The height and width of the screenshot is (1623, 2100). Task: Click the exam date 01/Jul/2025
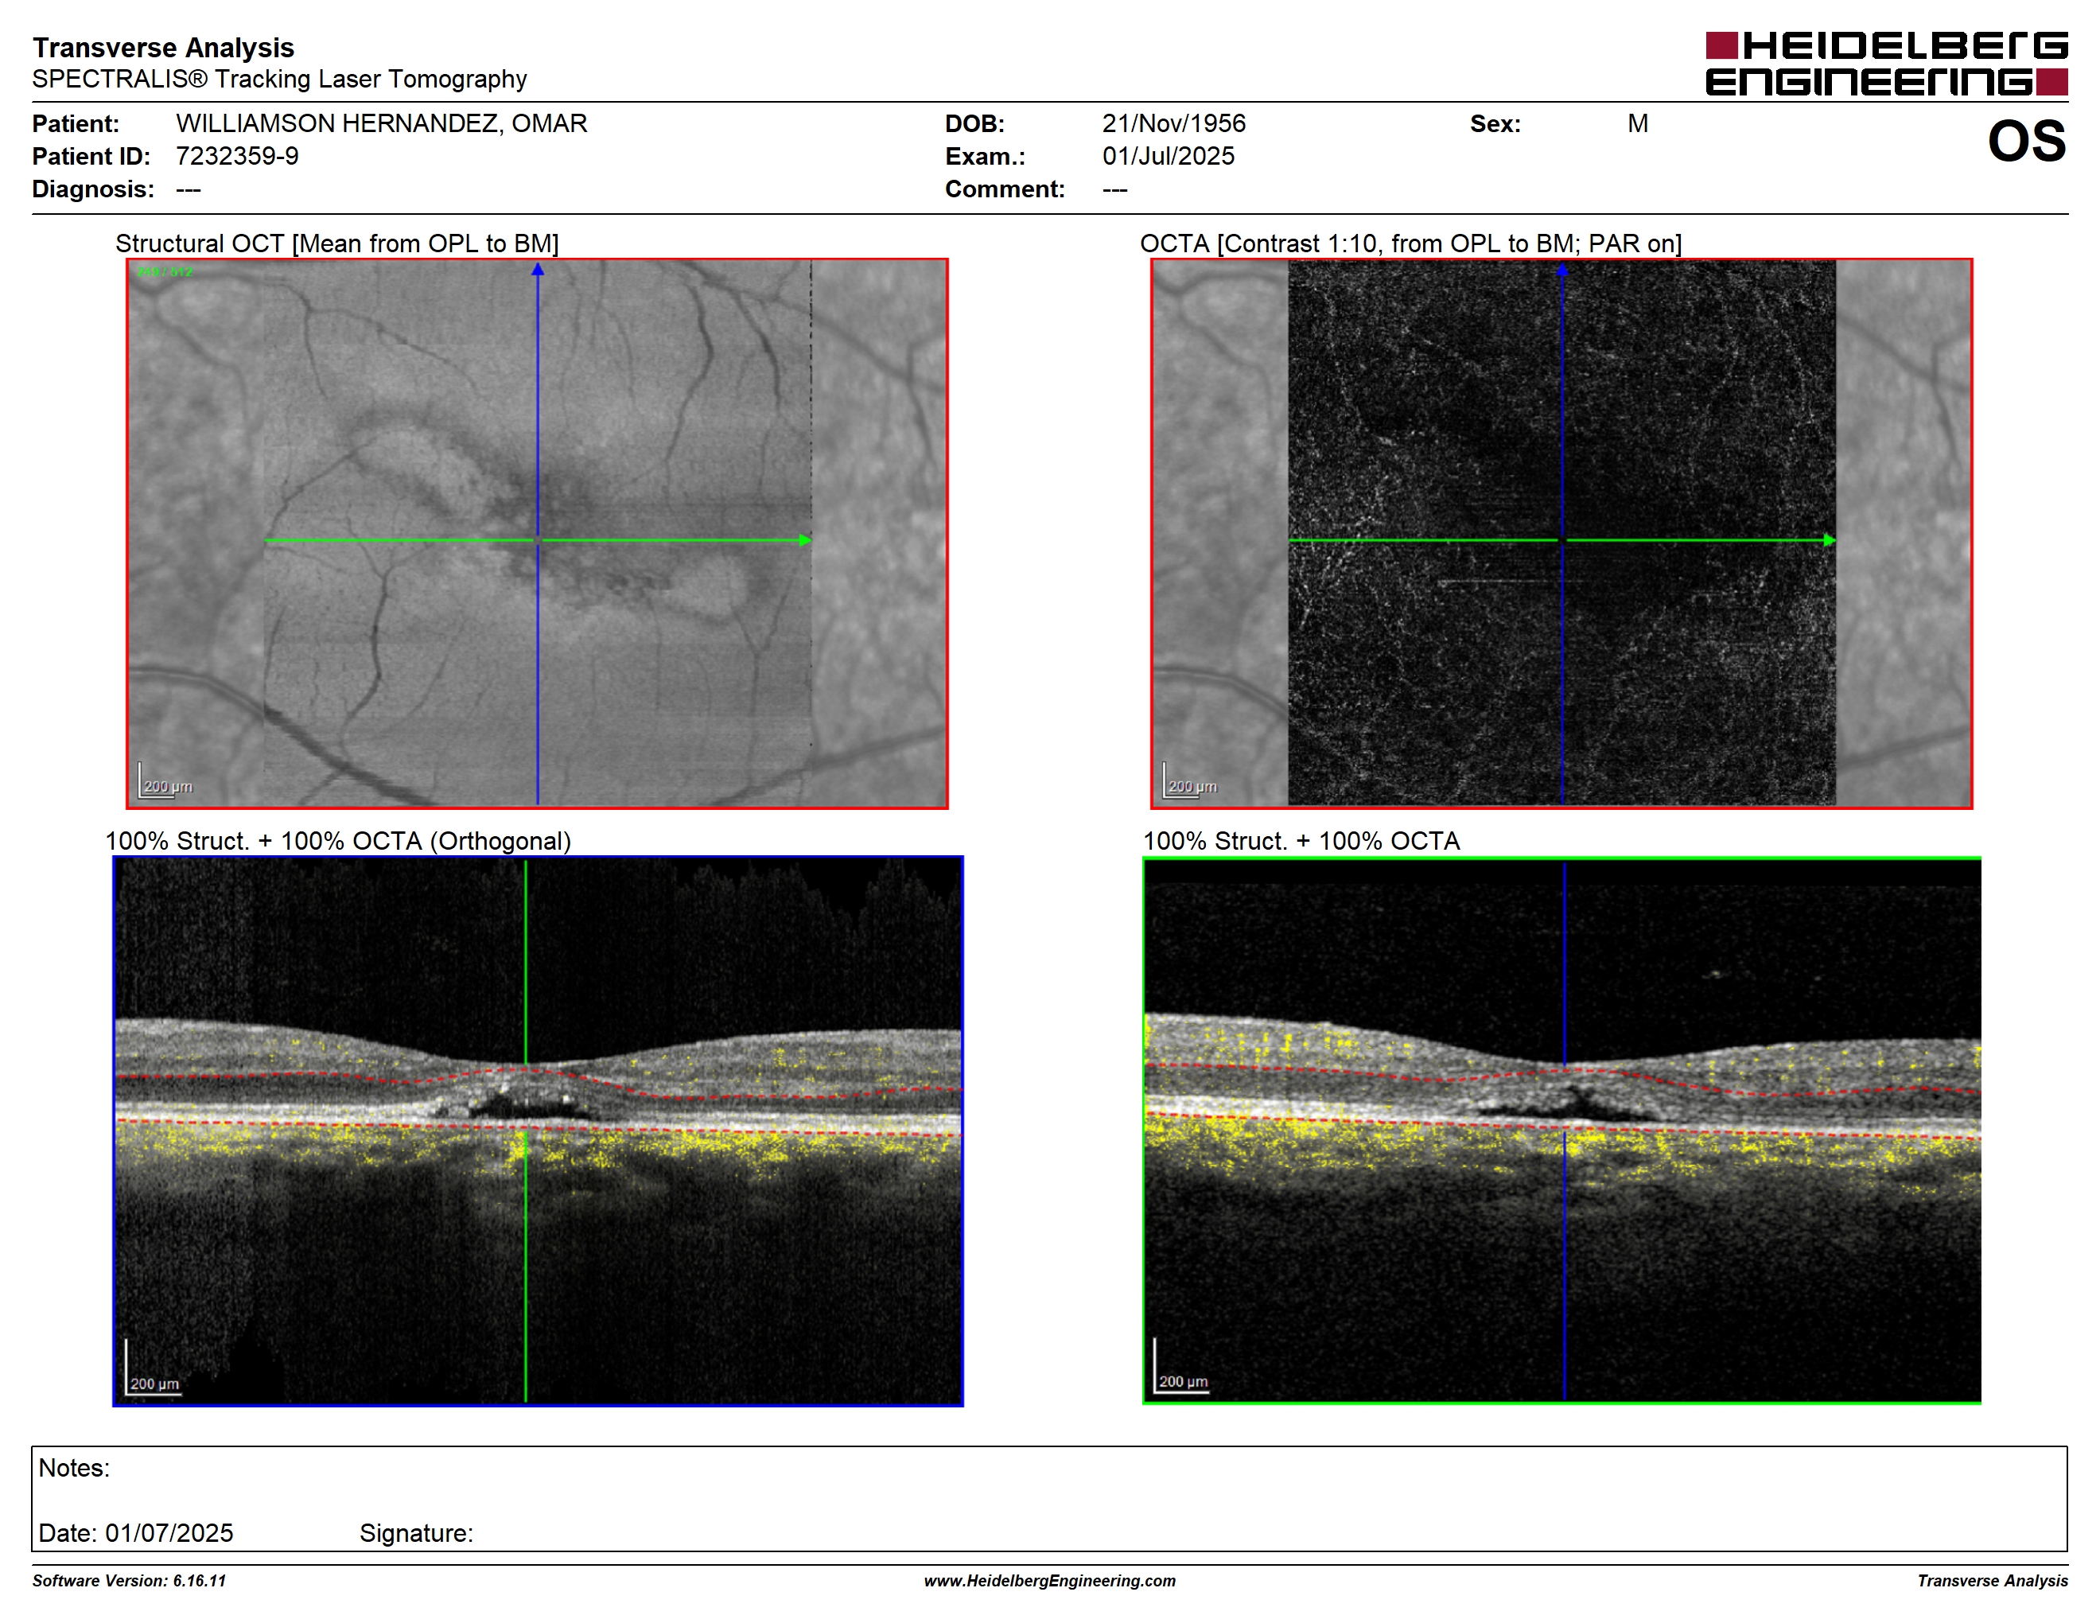point(1169,156)
